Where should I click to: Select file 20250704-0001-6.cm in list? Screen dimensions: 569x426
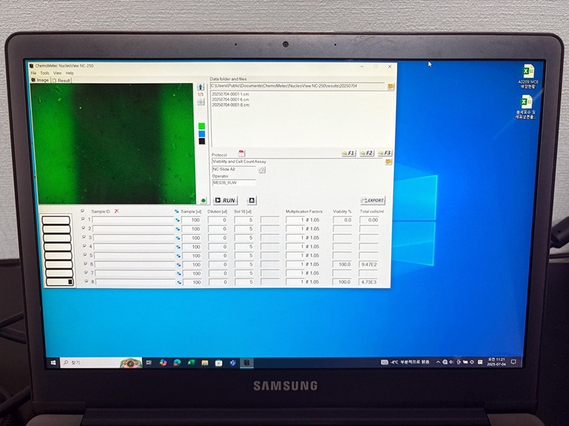[x=230, y=99]
